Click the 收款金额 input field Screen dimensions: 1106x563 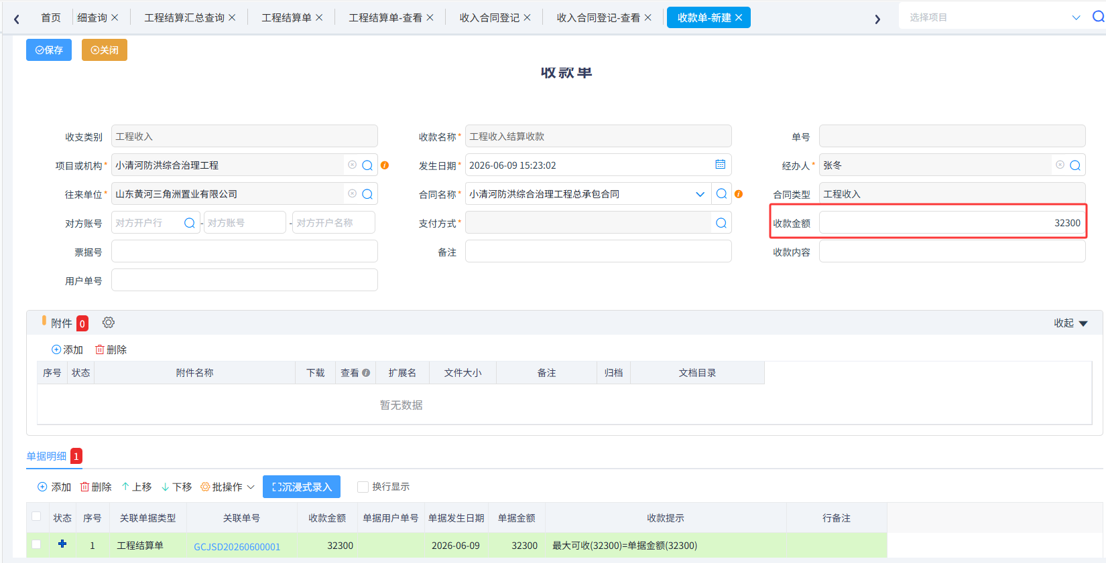coord(952,223)
